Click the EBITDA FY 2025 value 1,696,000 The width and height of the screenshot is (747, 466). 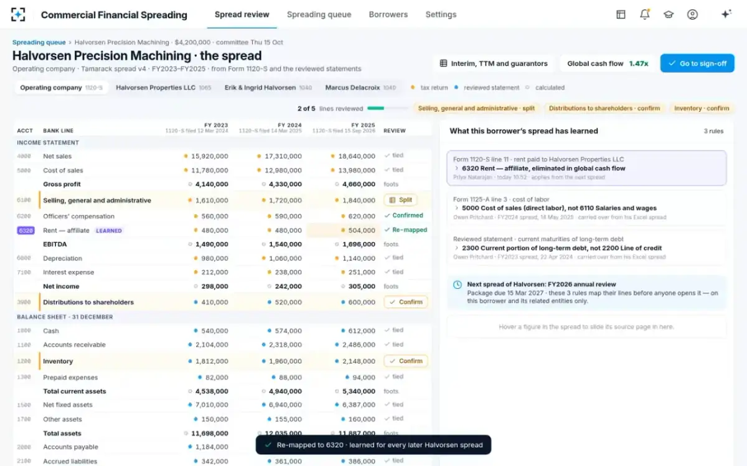[359, 244]
